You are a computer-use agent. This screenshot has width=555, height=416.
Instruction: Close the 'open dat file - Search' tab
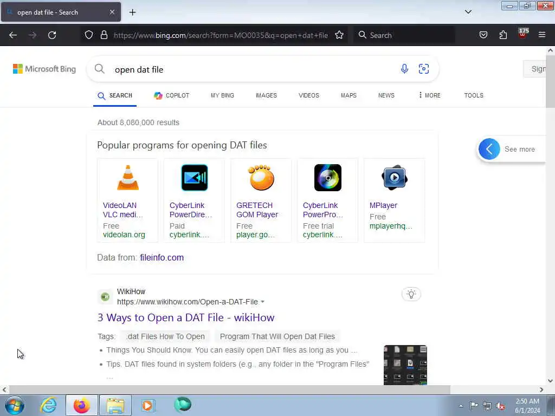click(112, 12)
